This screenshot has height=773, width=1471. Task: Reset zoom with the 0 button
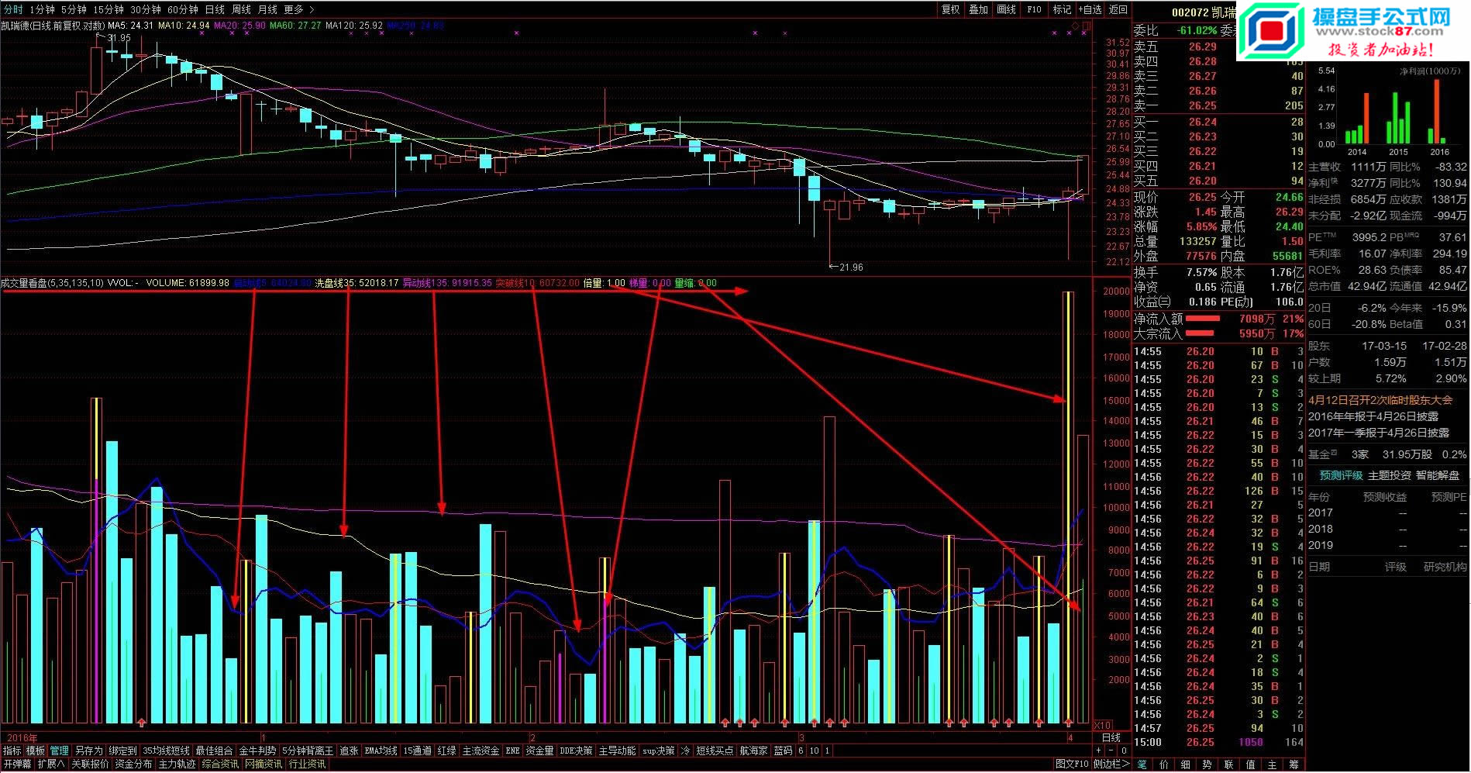(x=1124, y=751)
